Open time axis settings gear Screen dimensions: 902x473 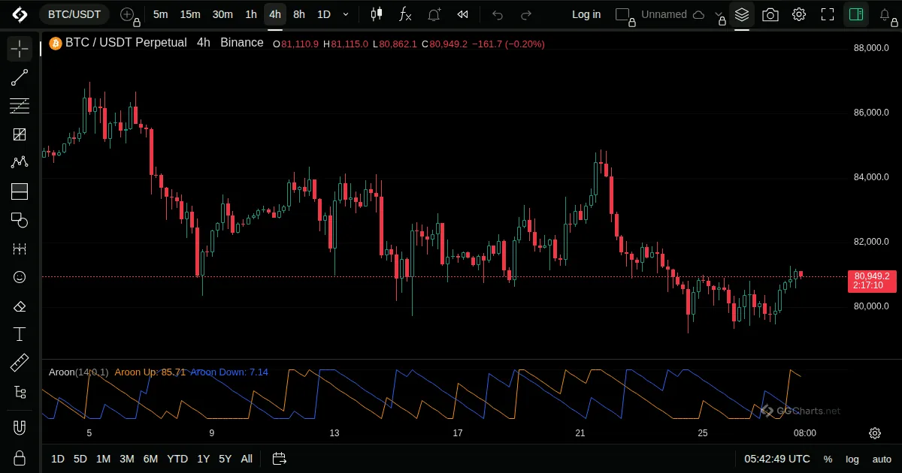click(x=875, y=433)
